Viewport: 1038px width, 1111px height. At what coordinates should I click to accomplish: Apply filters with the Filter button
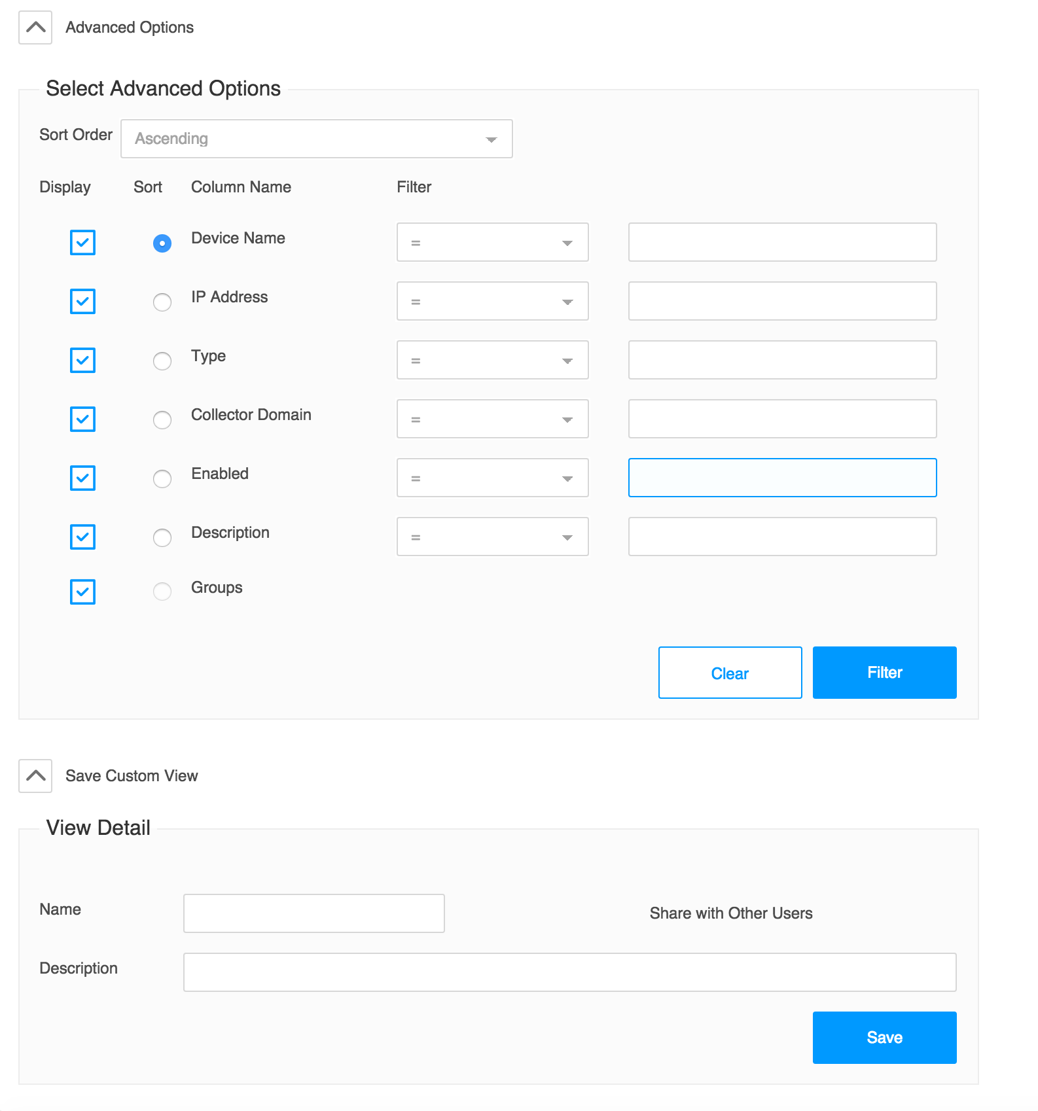point(884,673)
